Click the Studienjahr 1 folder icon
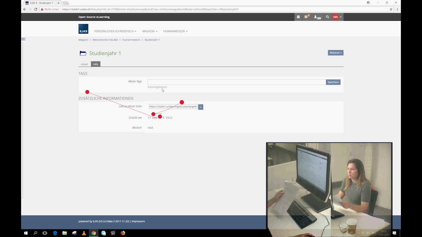The width and height of the screenshot is (422, 237). click(83, 53)
